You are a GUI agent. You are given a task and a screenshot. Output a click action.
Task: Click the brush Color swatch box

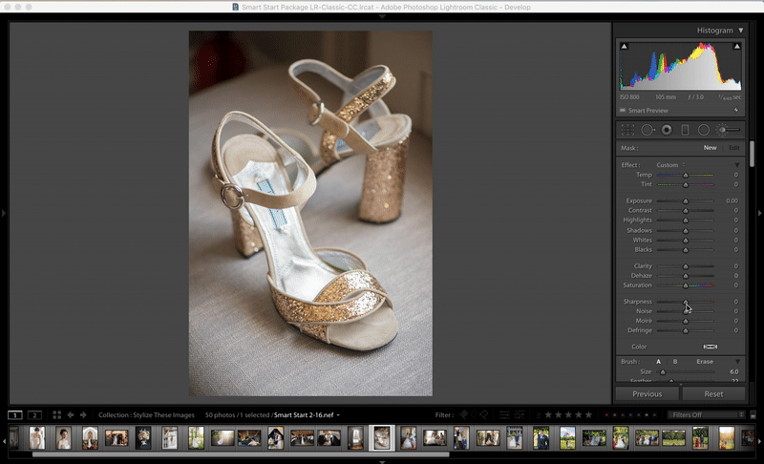[x=710, y=347]
